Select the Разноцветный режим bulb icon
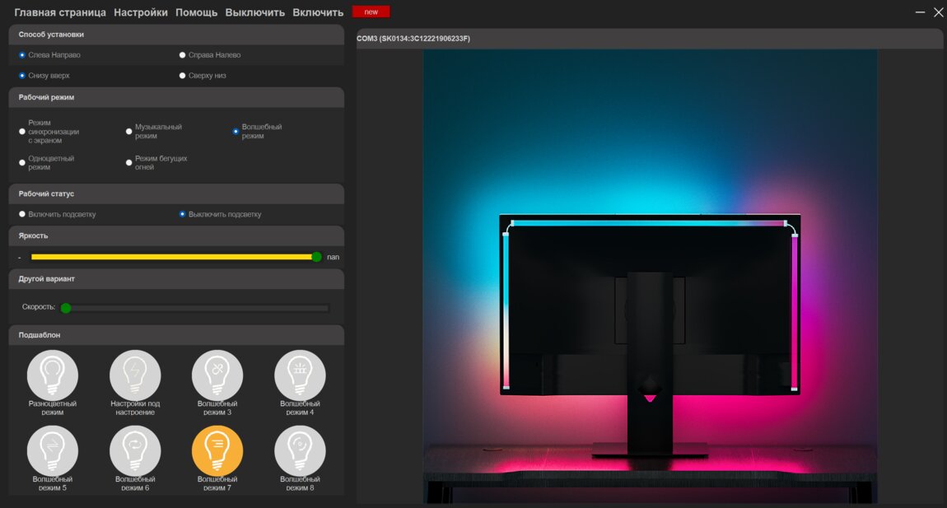The image size is (947, 508). pyautogui.click(x=53, y=375)
